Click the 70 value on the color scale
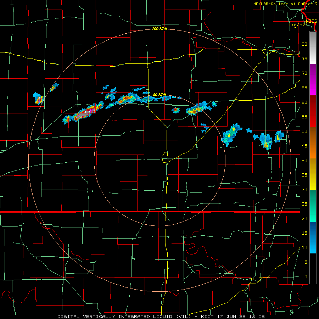319x319 pixels. pos(304,73)
